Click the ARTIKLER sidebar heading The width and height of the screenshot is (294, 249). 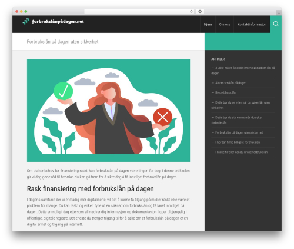tap(218, 59)
